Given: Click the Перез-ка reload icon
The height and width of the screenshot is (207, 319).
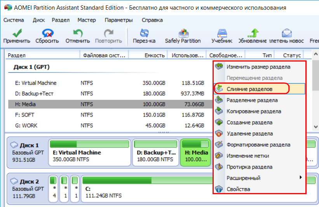Looking at the screenshot, I should click(x=144, y=33).
